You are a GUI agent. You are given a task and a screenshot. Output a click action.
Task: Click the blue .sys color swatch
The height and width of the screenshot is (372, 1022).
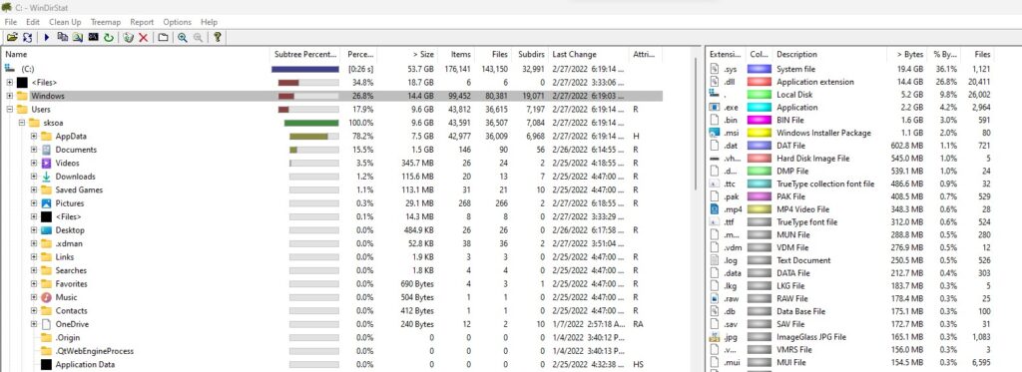tap(760, 69)
